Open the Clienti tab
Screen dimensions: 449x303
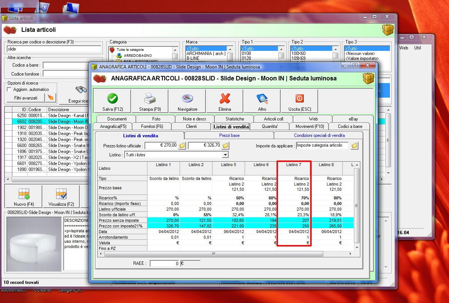[x=191, y=126]
